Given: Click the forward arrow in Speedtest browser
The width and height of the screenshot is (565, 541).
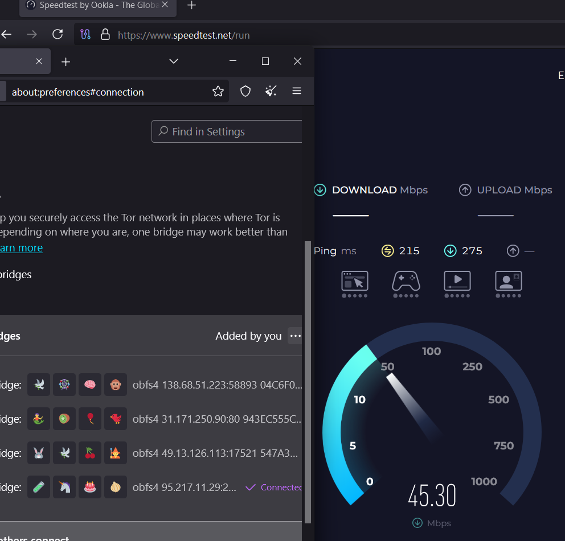Looking at the screenshot, I should click(x=32, y=35).
